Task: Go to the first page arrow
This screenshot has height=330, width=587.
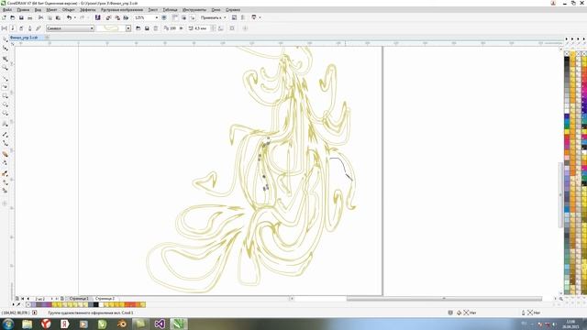Action: click(x=22, y=299)
